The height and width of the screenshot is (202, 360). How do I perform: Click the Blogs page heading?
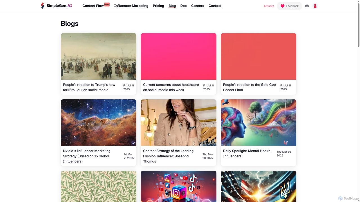69,24
